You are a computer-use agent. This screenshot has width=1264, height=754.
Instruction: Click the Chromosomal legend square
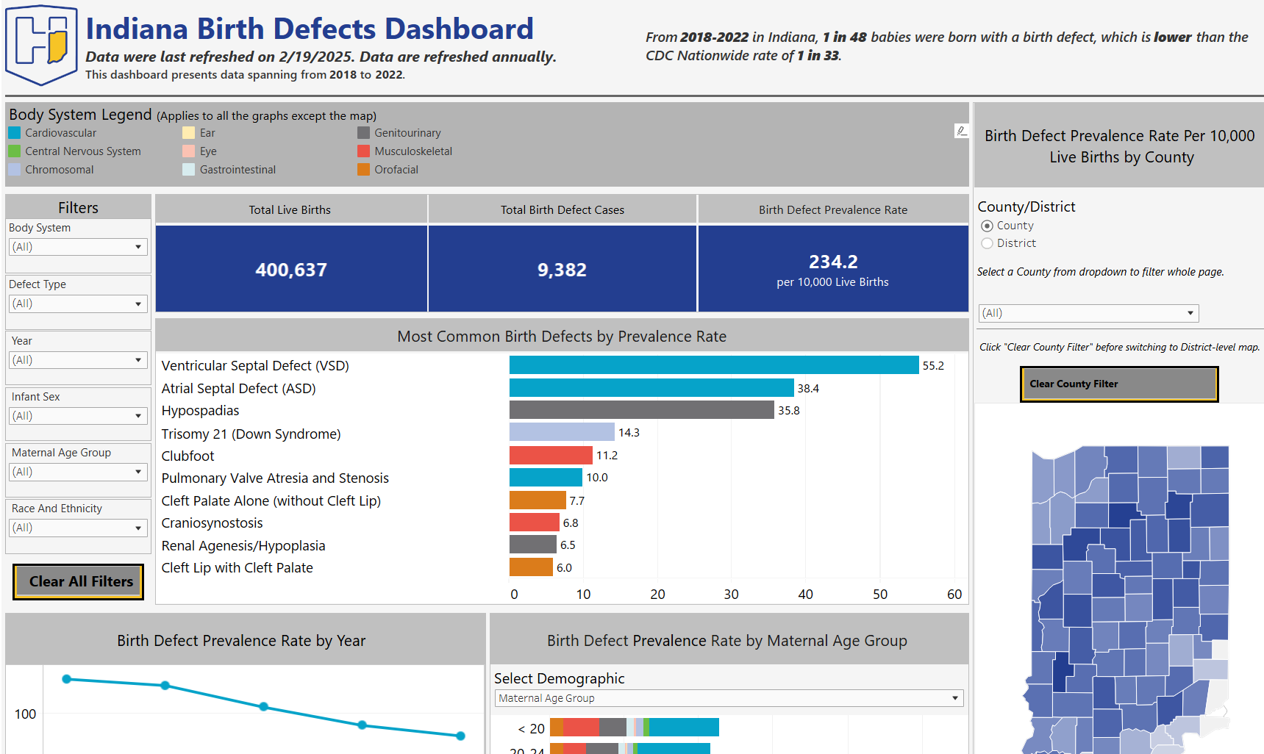point(14,170)
